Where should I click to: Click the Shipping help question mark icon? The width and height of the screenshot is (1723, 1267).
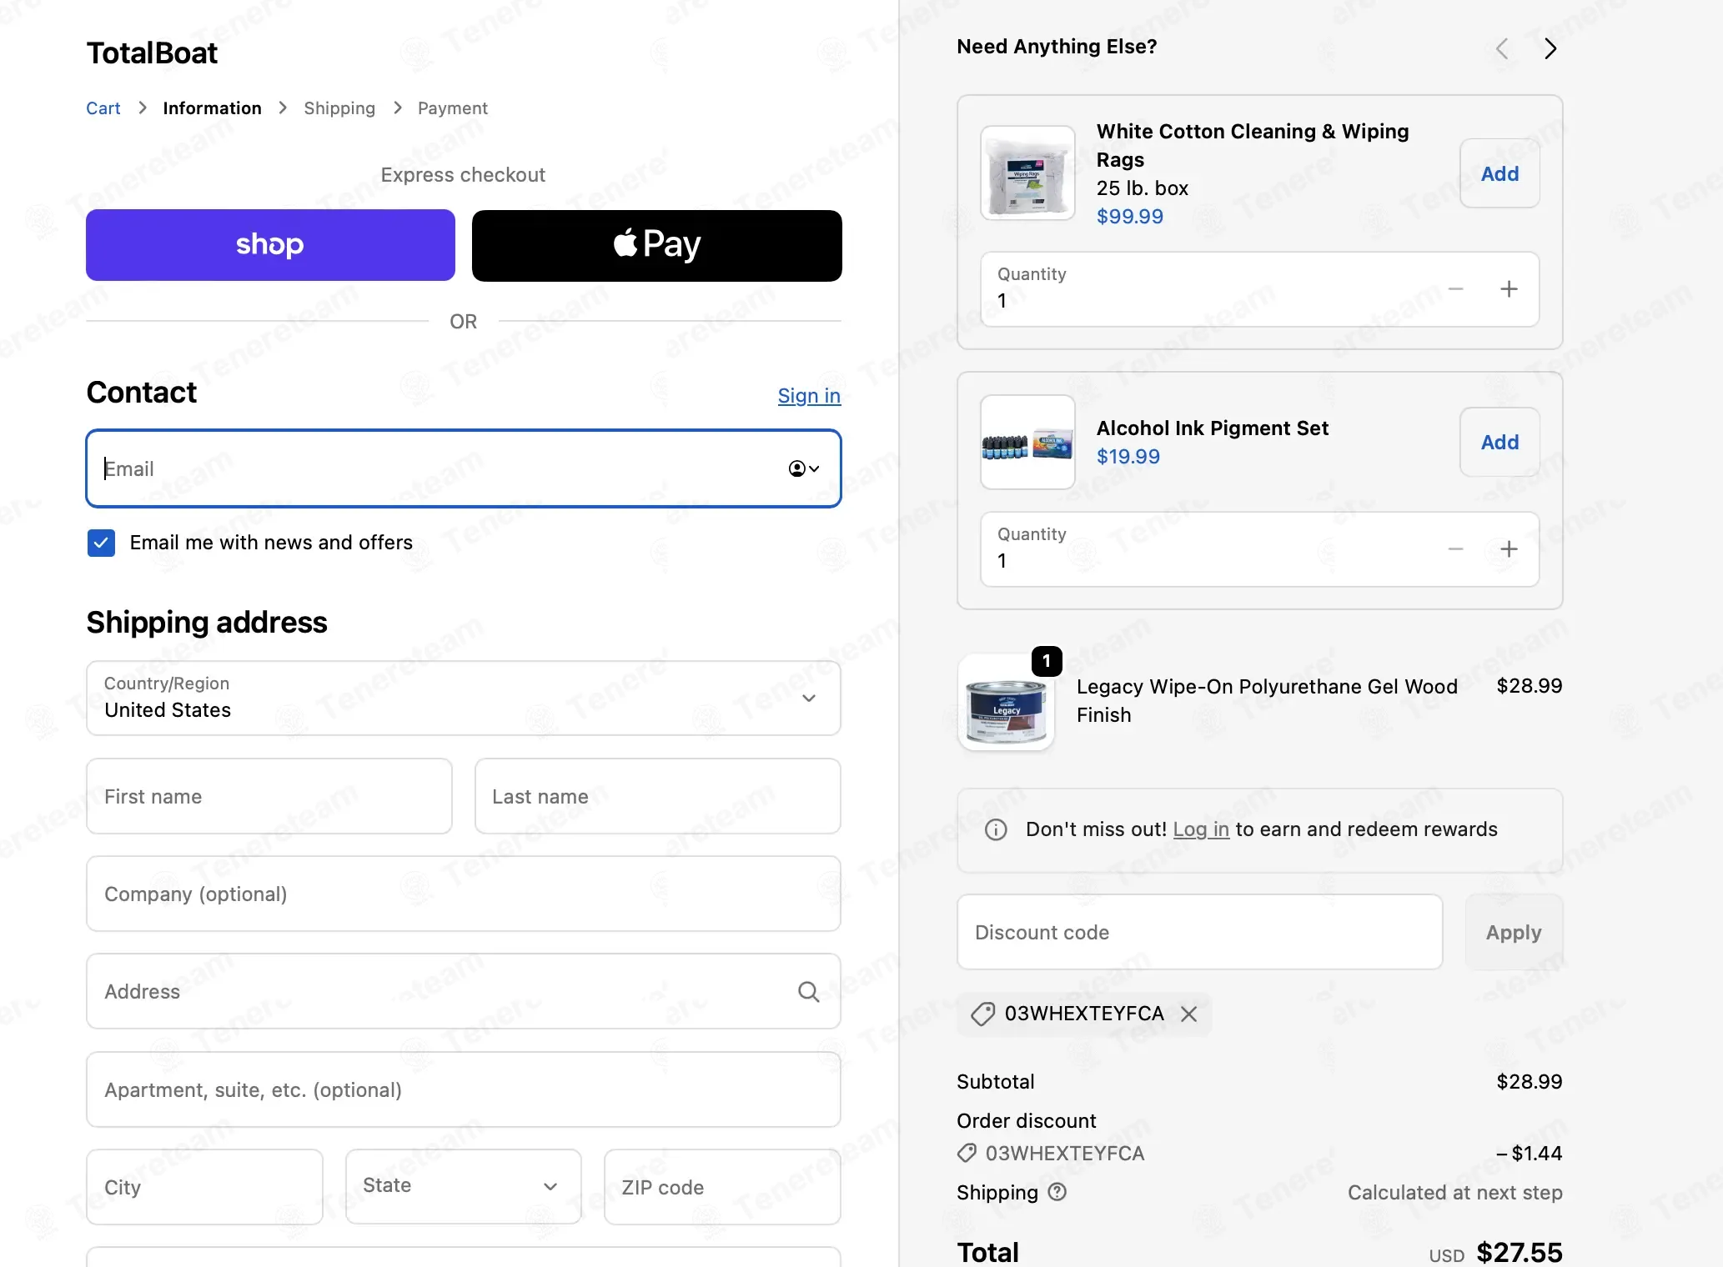click(1057, 1192)
